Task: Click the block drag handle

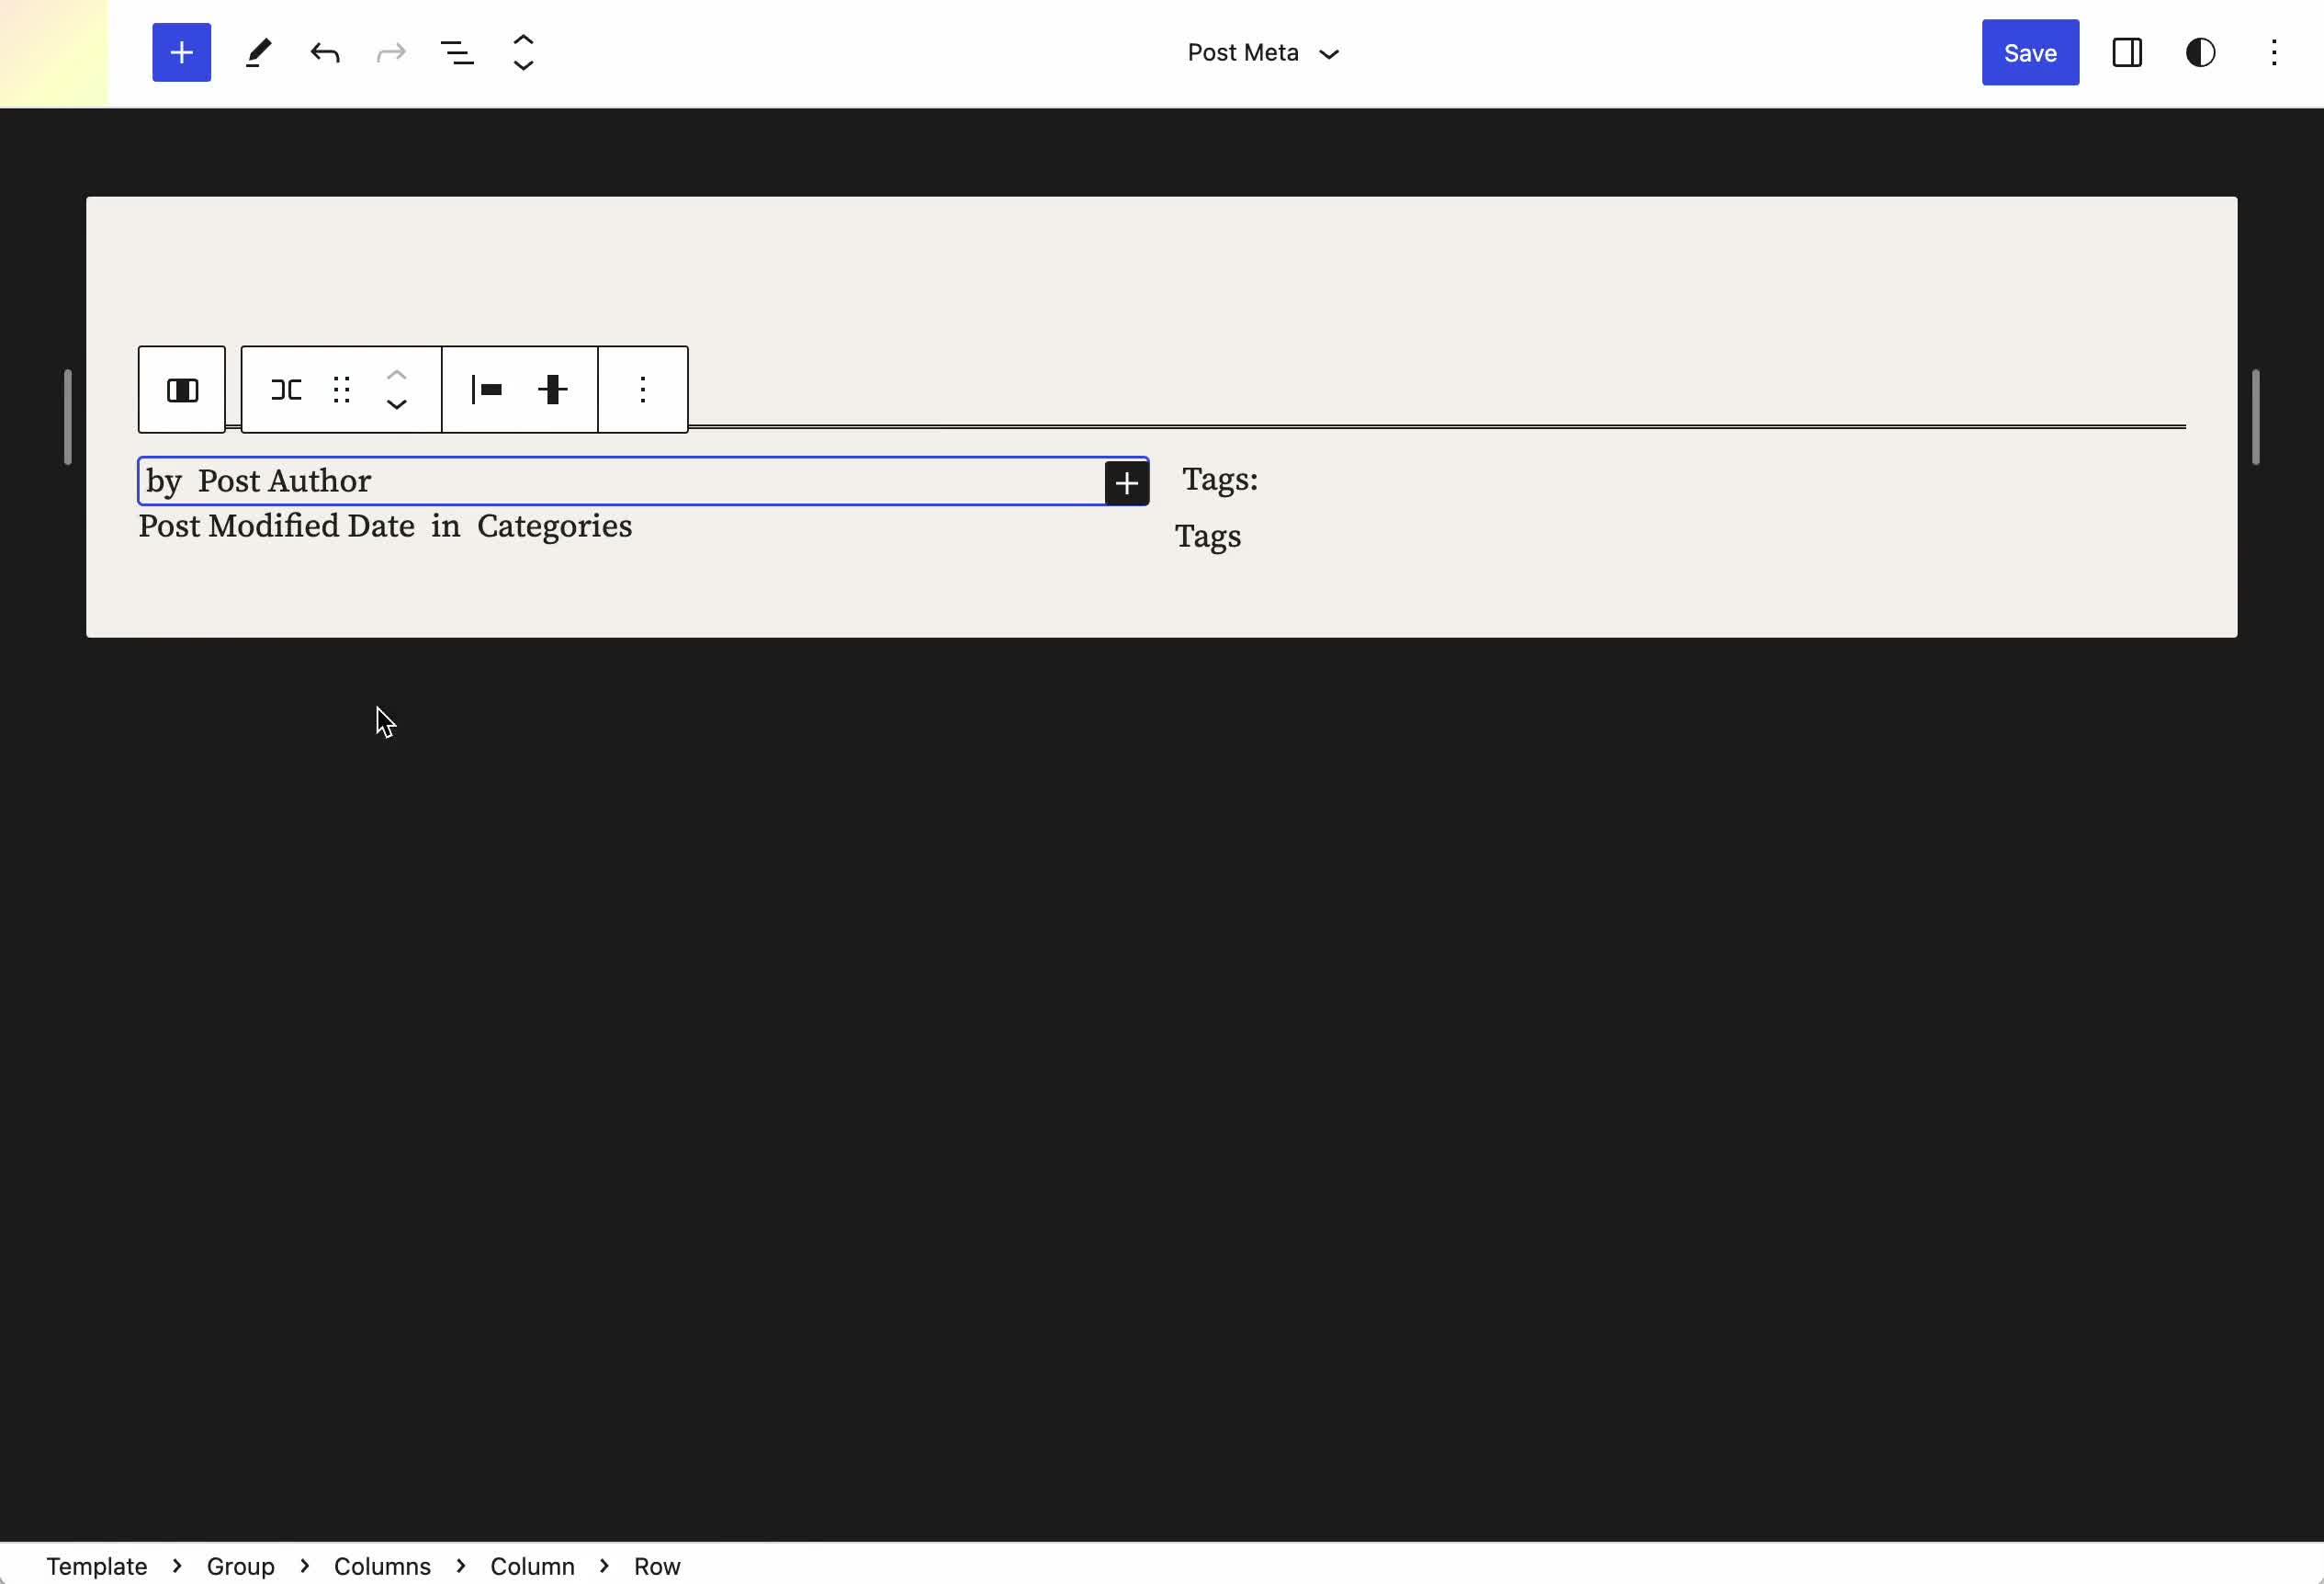Action: pos(341,389)
